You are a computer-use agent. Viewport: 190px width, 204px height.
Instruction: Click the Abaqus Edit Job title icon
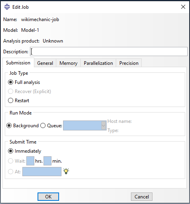tap(7, 7)
